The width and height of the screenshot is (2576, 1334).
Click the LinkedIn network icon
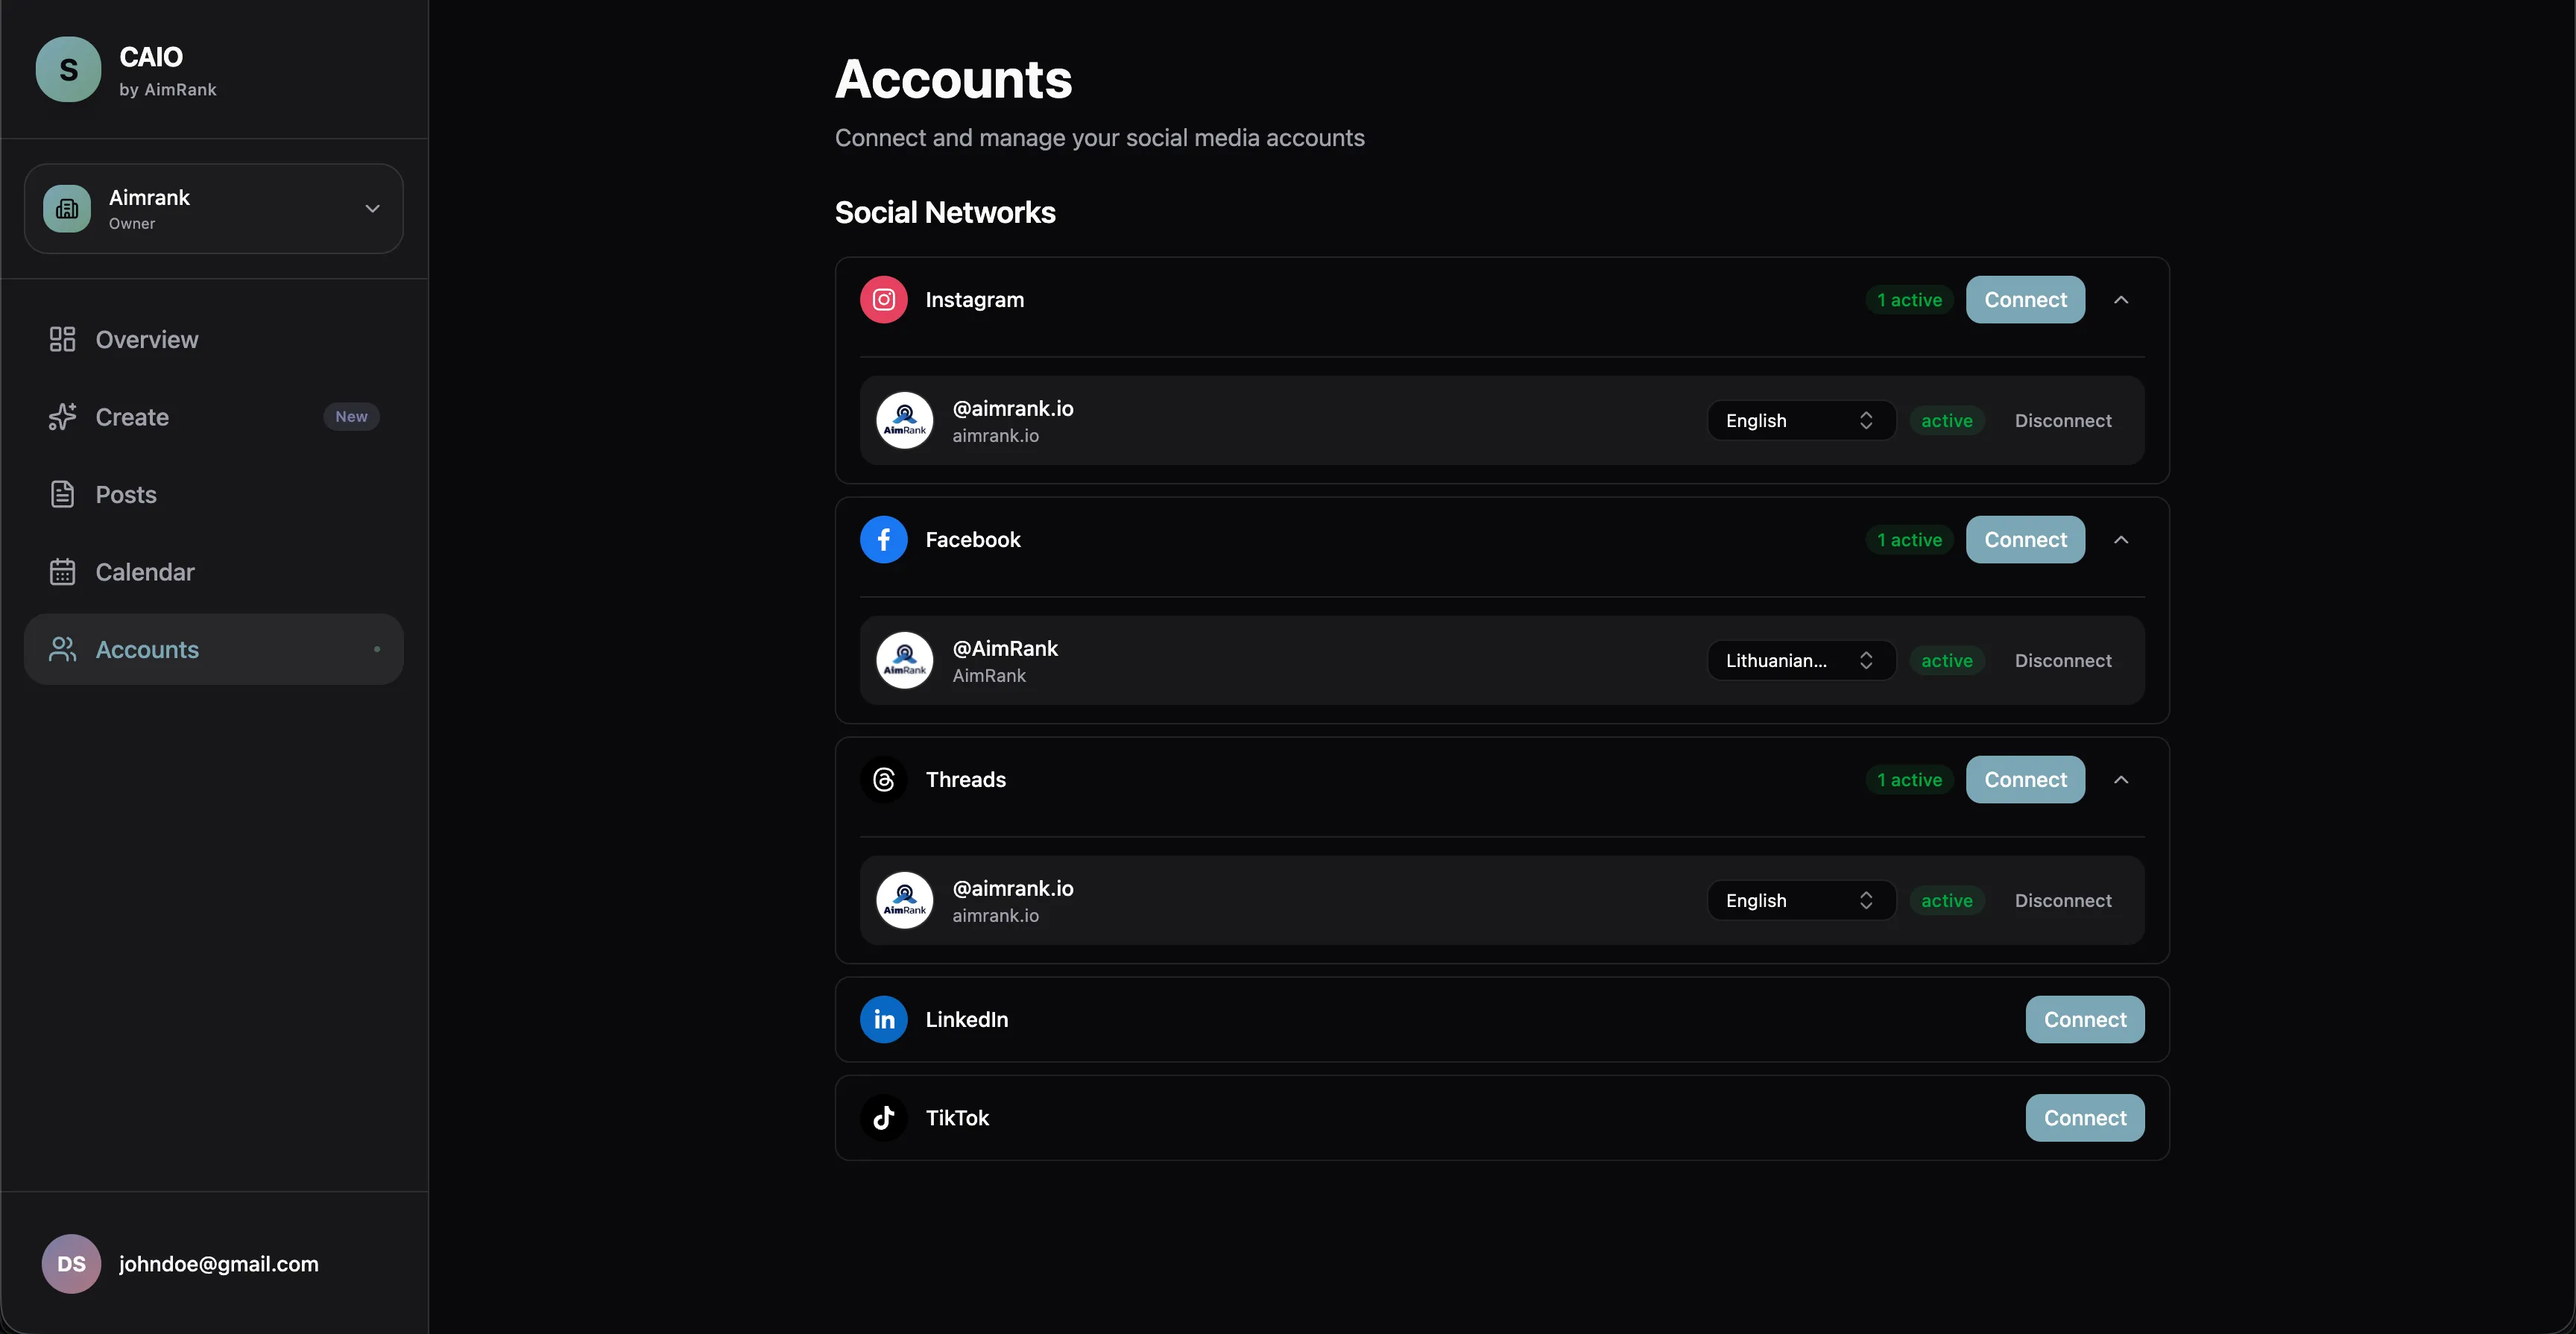[x=884, y=1019]
